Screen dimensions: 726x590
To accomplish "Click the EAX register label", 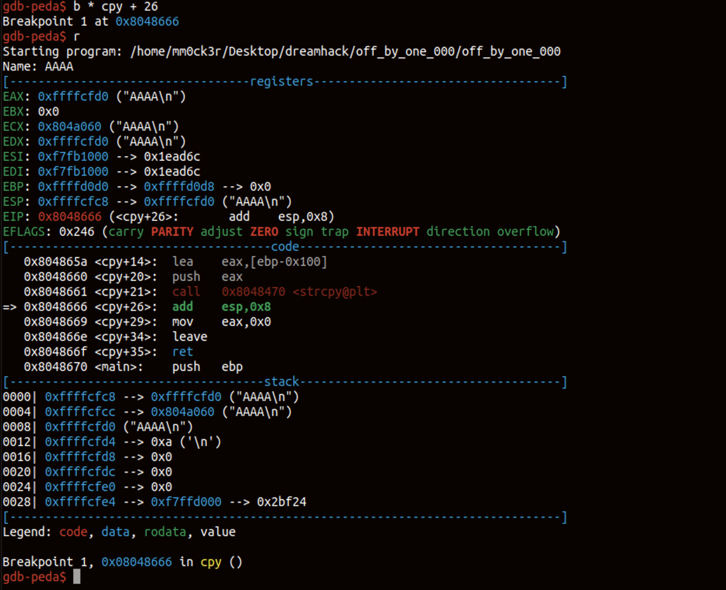I will [x=13, y=97].
